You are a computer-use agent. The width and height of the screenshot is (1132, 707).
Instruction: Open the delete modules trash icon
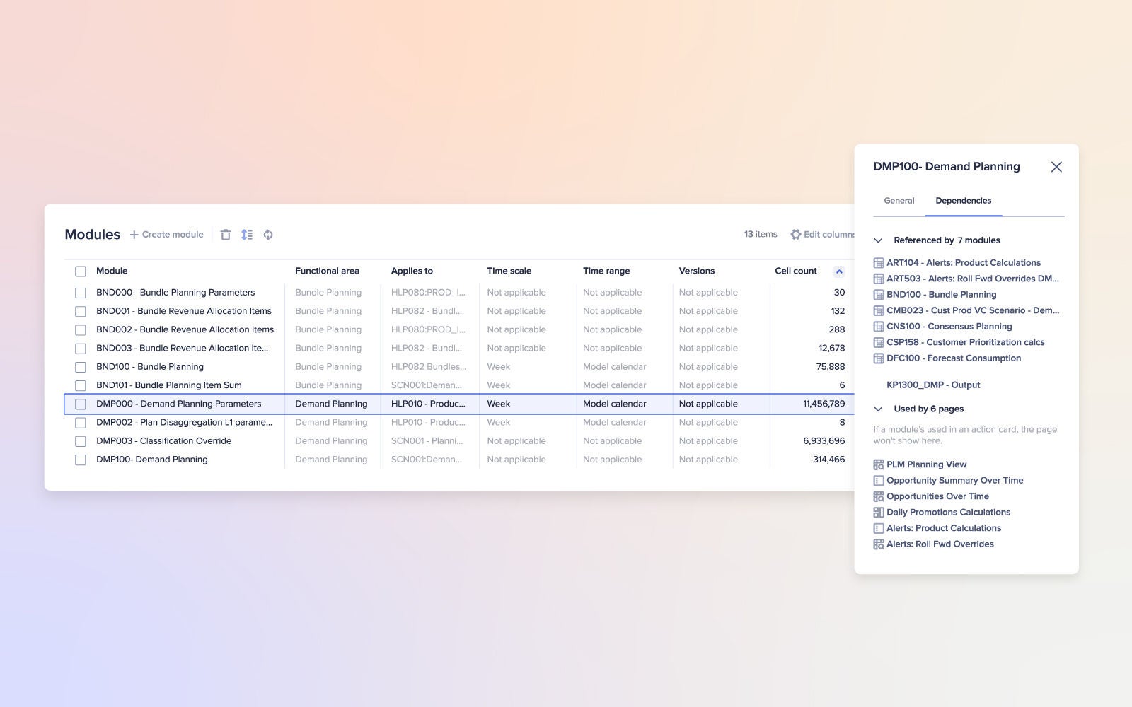click(x=226, y=234)
